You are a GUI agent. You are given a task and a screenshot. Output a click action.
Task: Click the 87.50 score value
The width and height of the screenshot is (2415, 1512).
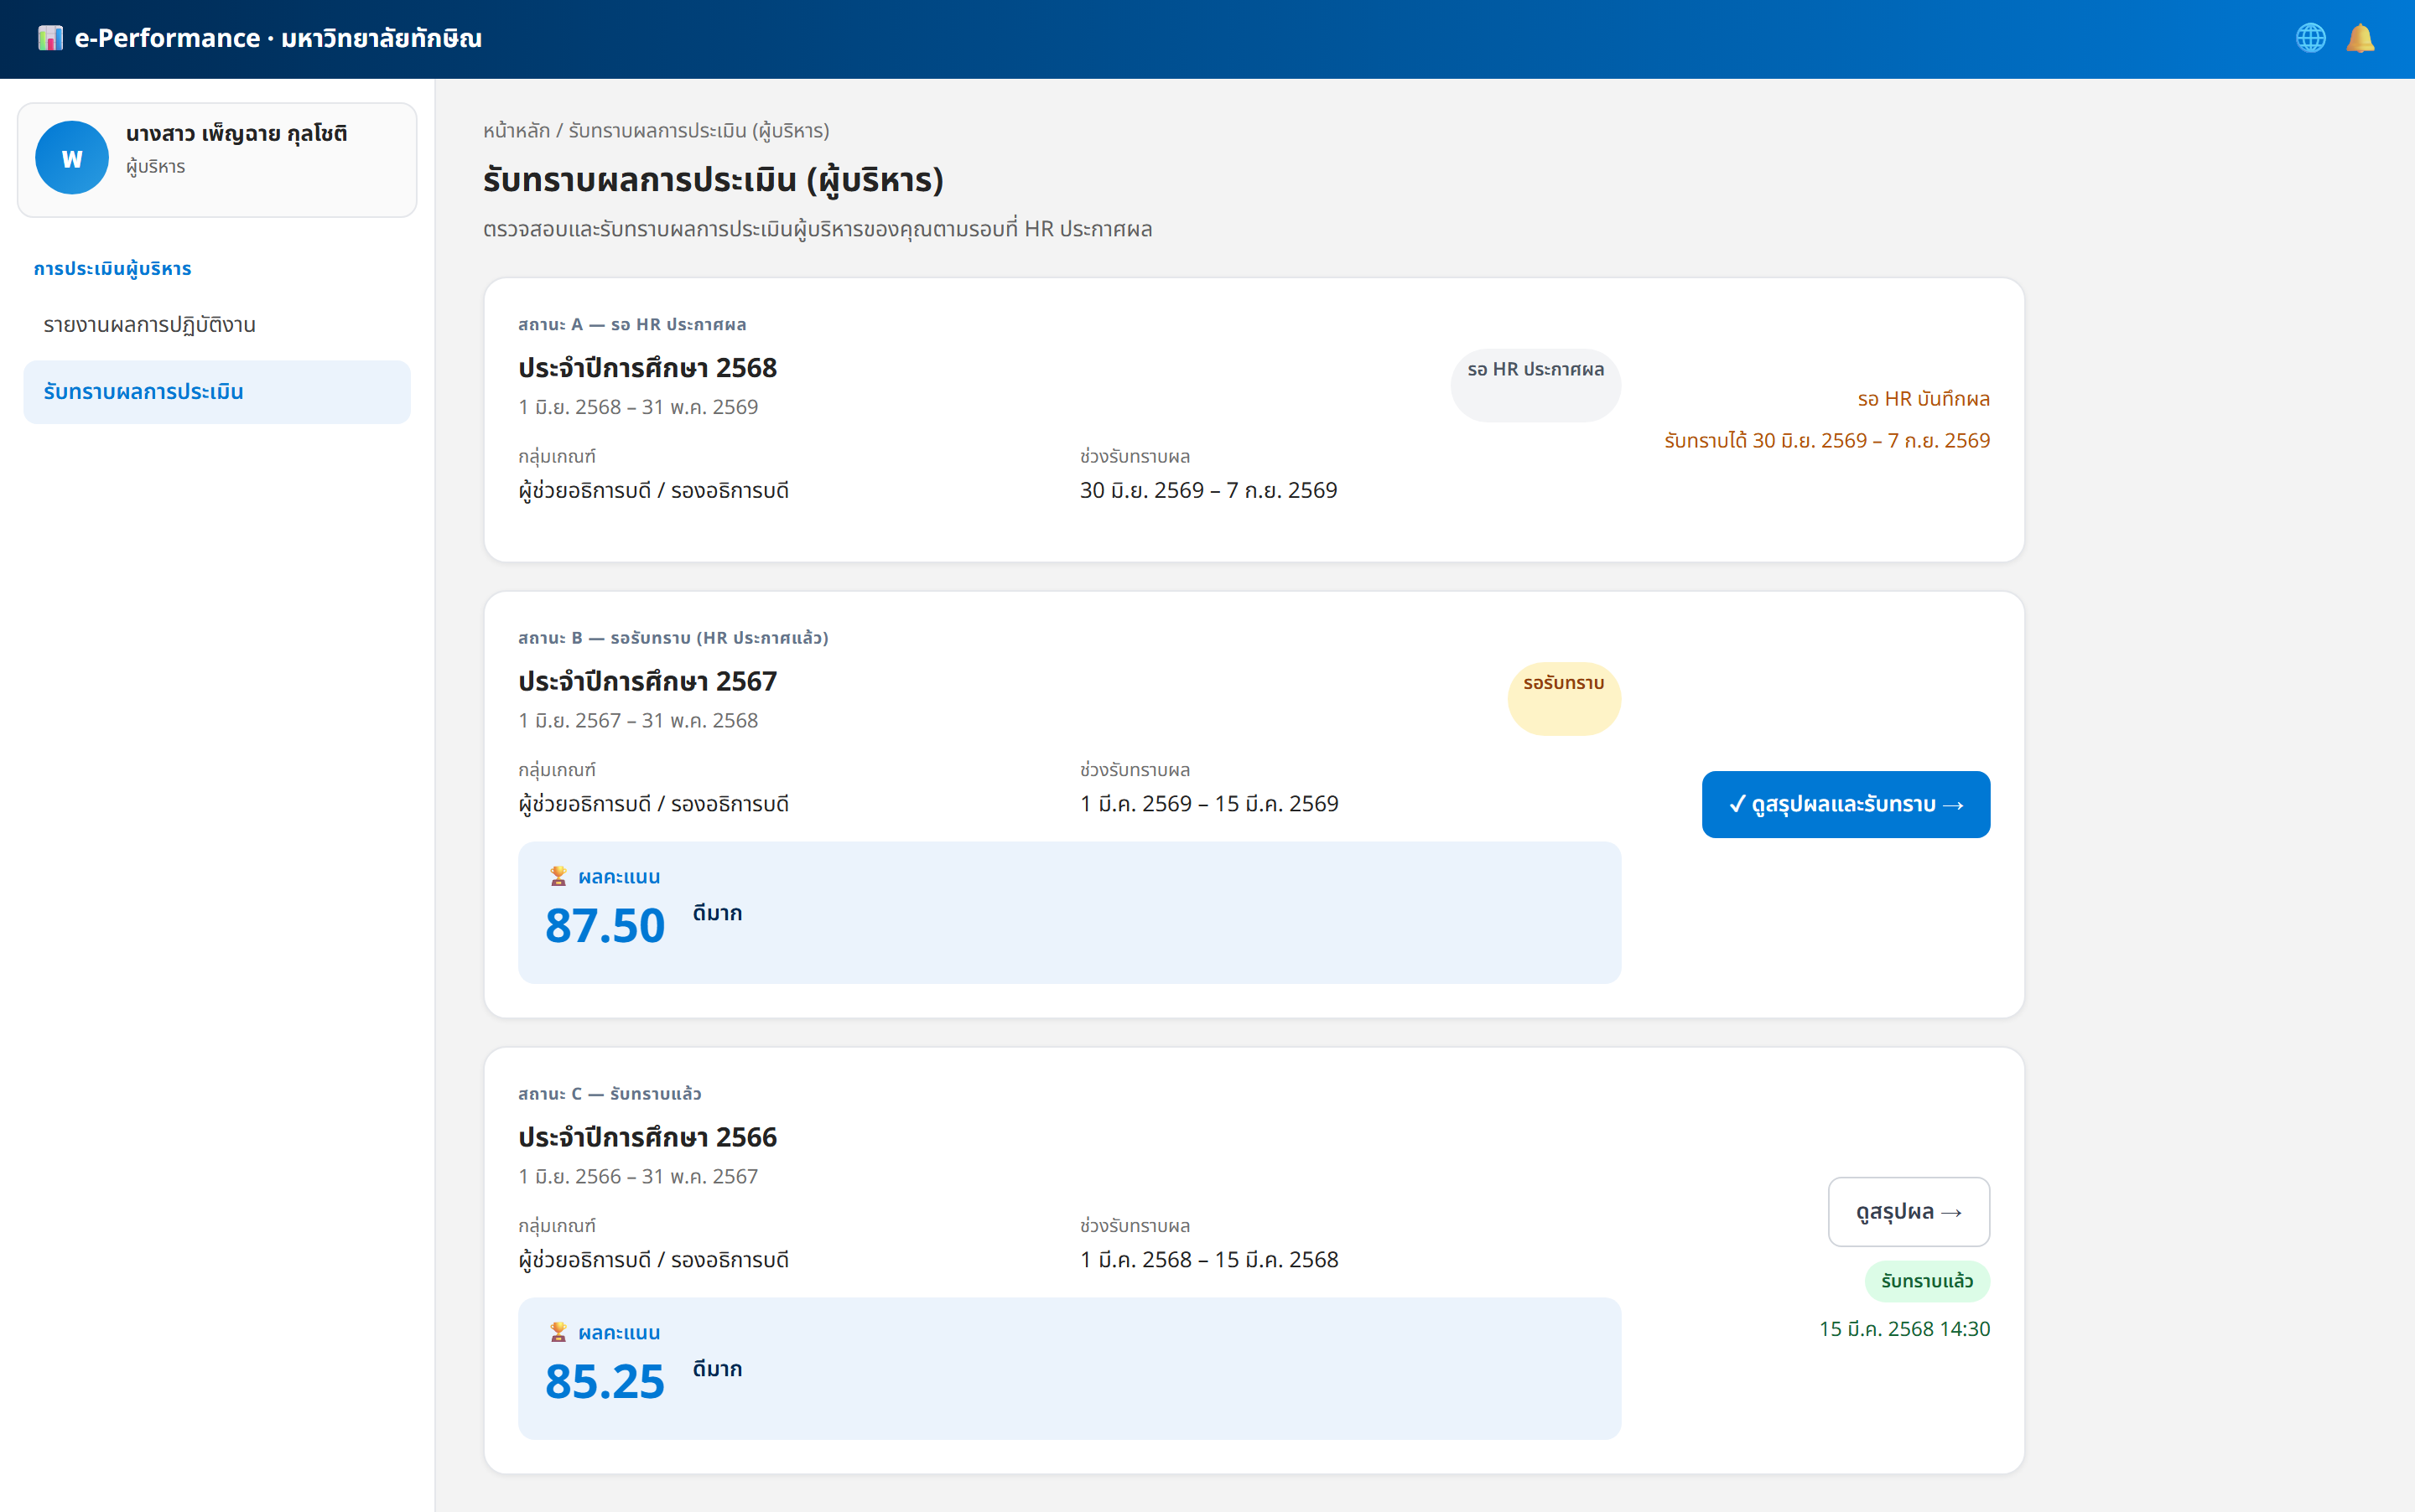pyautogui.click(x=605, y=926)
